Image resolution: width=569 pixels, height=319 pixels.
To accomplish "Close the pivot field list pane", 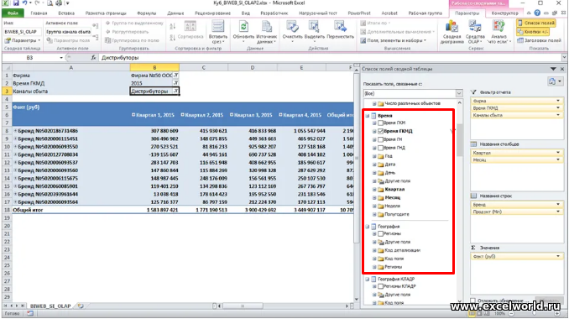I will 562,69.
